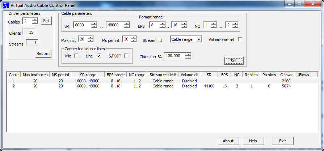This screenshot has height=151, width=324.
Task: Click the Max inst 20 input field
Action: click(x=84, y=39)
